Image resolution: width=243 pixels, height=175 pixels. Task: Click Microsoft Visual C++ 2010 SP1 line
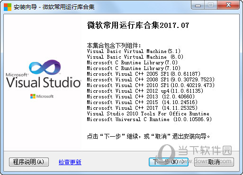(151, 85)
